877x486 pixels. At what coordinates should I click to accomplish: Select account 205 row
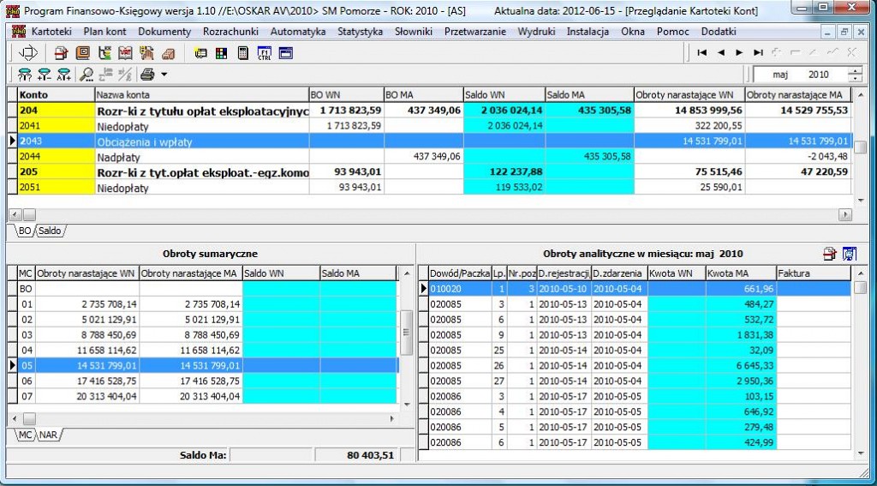(433, 172)
